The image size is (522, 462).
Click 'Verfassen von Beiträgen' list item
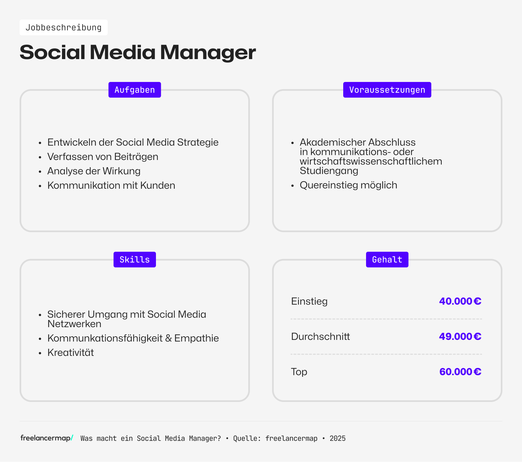(x=103, y=157)
